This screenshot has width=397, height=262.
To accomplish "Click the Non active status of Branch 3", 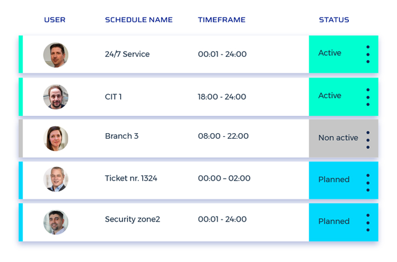I will pos(338,138).
